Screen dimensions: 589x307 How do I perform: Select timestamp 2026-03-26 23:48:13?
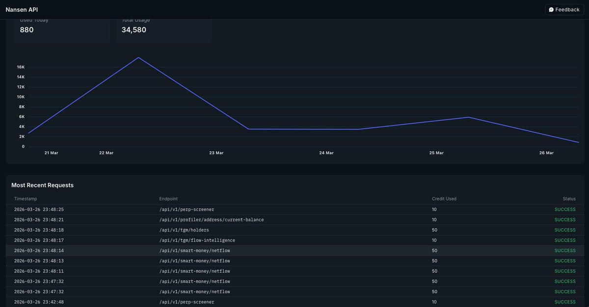coord(39,261)
